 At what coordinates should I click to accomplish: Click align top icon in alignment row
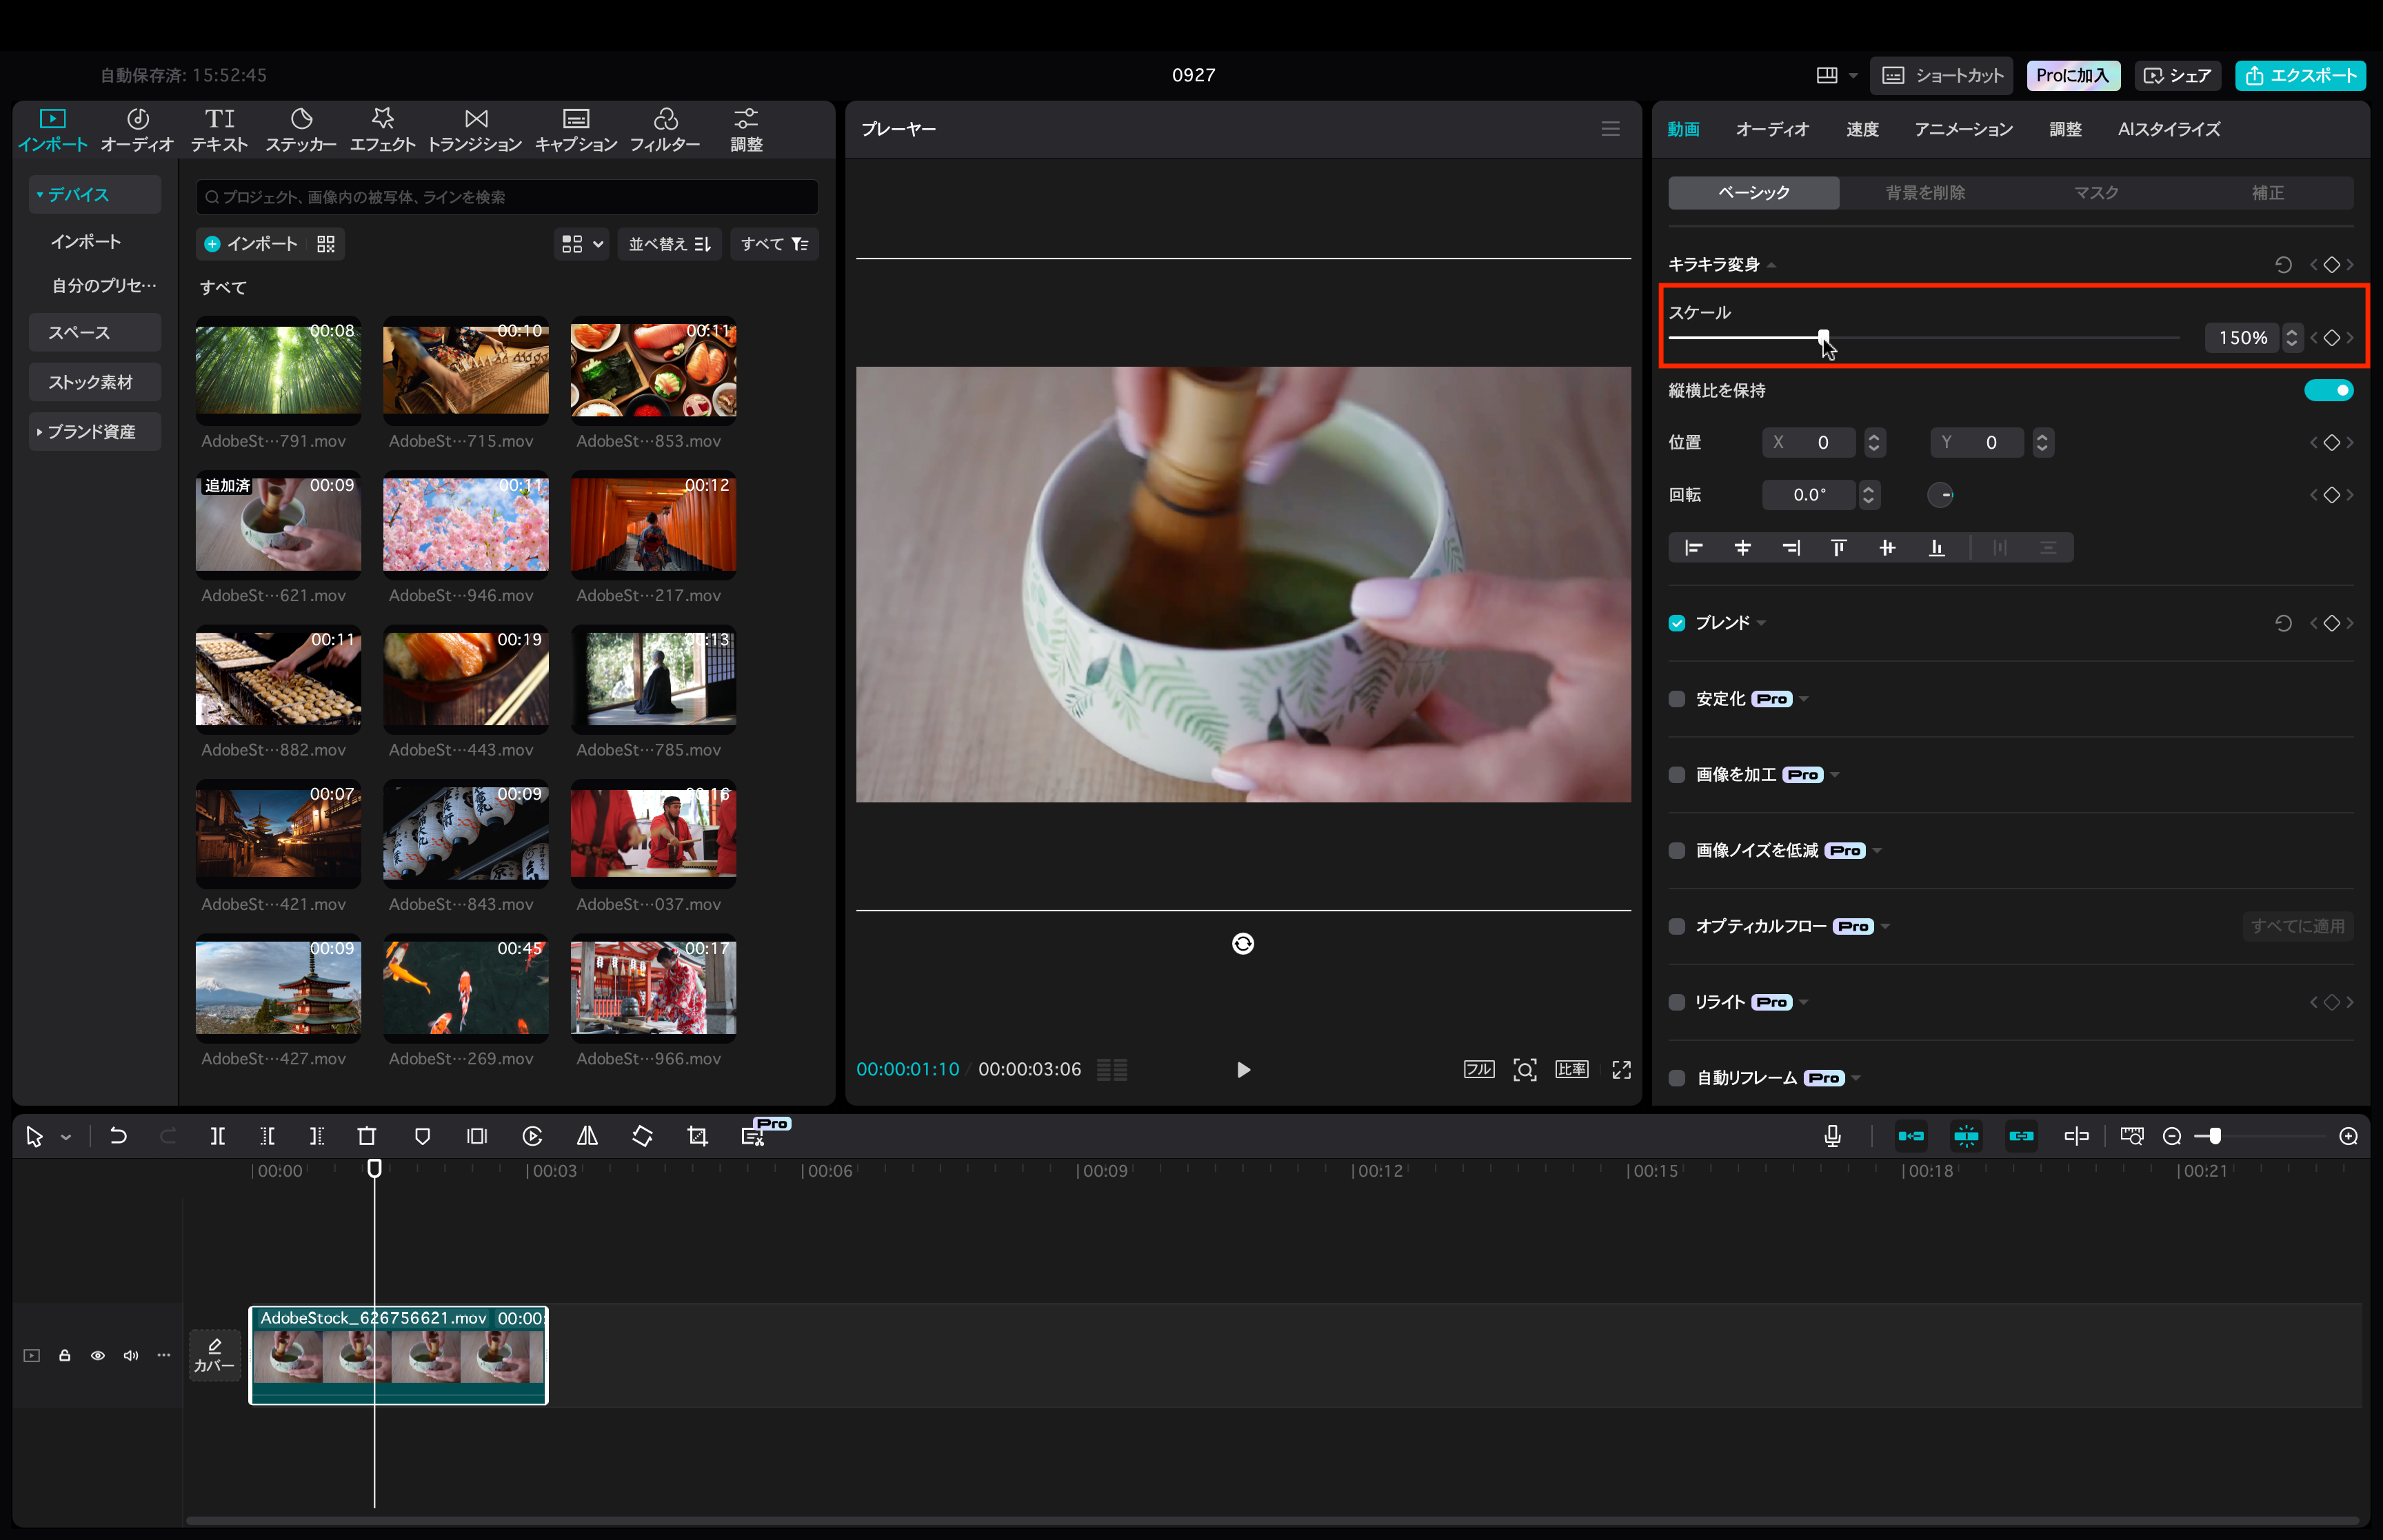(1838, 548)
